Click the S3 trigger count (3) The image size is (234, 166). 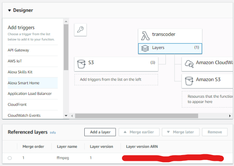(153, 62)
